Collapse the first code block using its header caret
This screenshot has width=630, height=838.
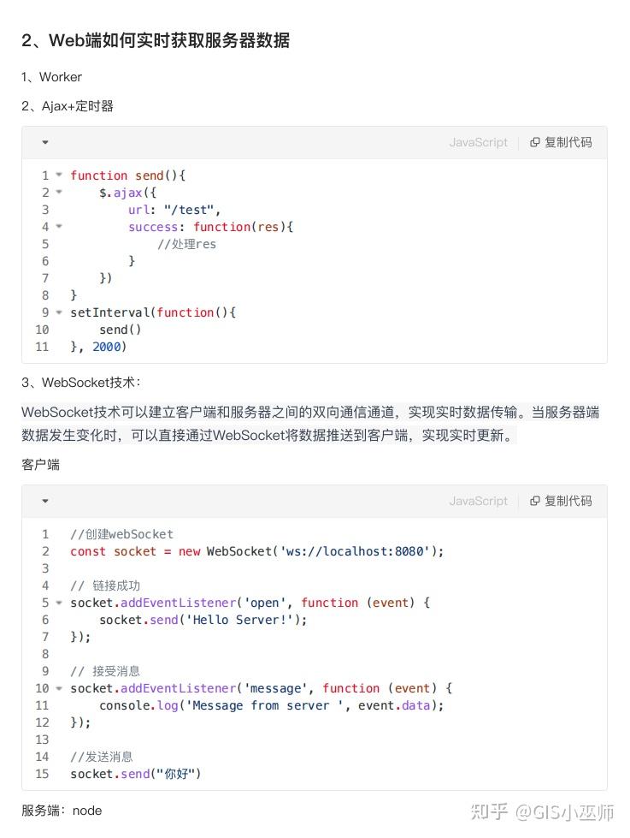point(45,142)
